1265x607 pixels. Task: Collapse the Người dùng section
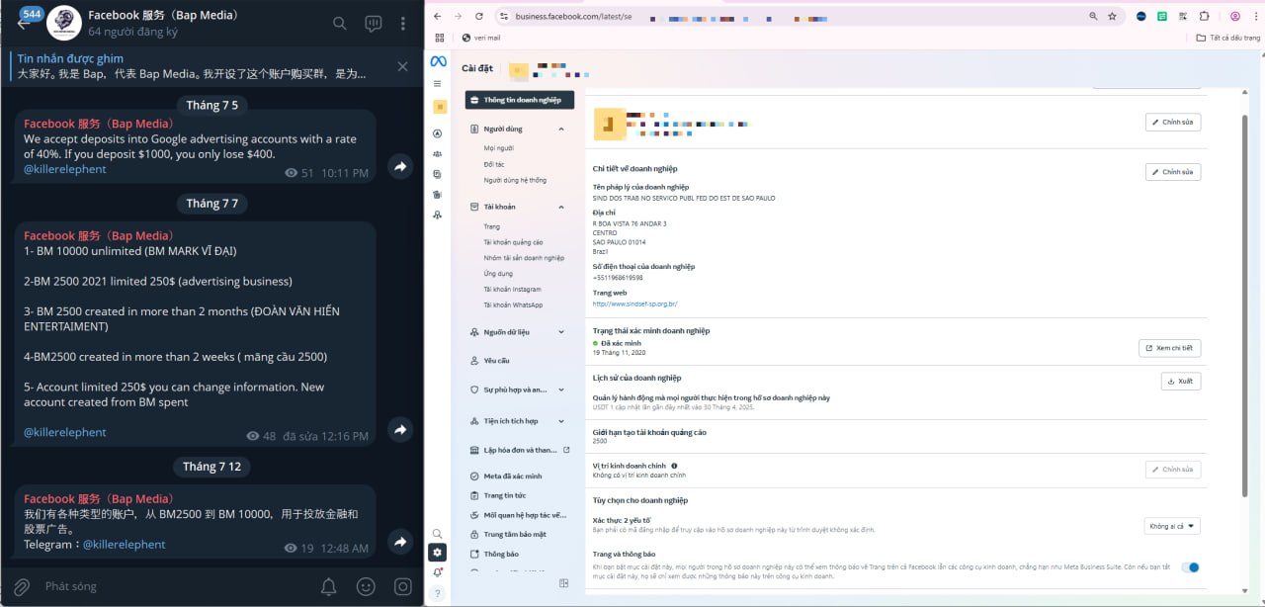(x=561, y=129)
